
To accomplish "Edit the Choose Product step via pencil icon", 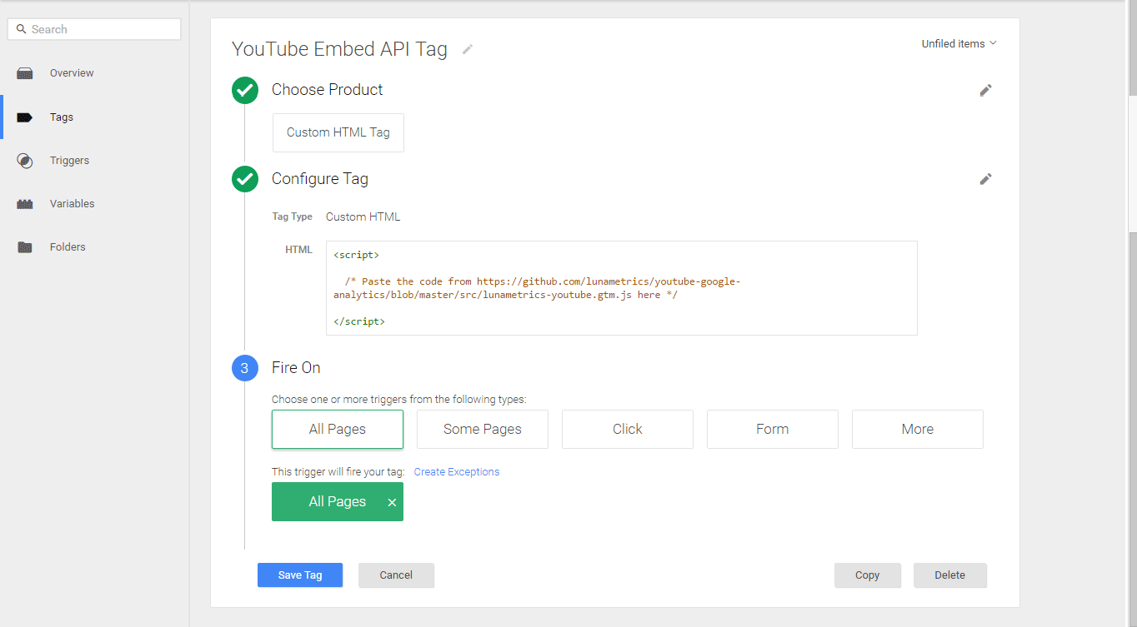I will (x=985, y=90).
